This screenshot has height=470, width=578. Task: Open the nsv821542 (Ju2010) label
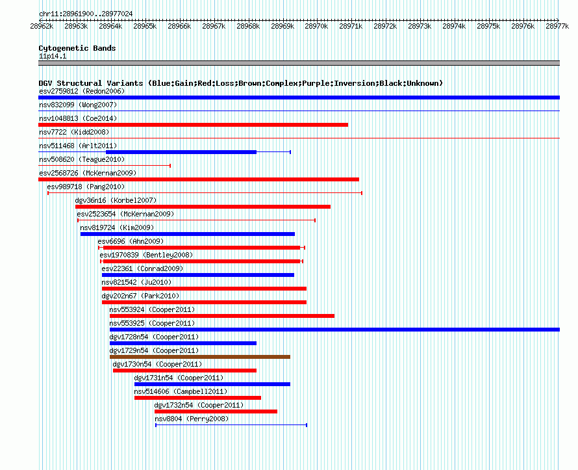coord(136,282)
